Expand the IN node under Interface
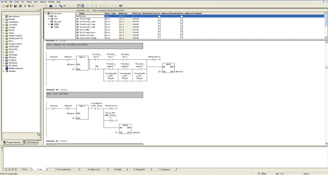The width and height of the screenshot is (328, 175). point(49,16)
